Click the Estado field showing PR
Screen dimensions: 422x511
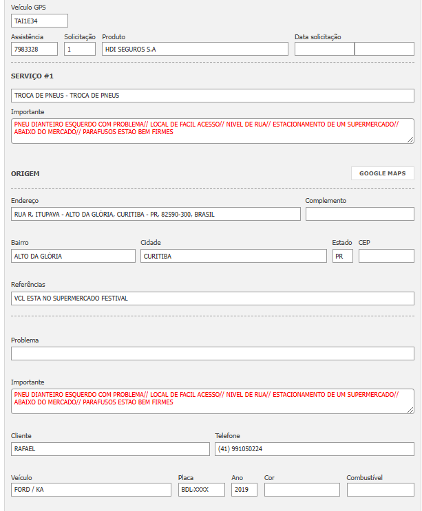pyautogui.click(x=342, y=256)
